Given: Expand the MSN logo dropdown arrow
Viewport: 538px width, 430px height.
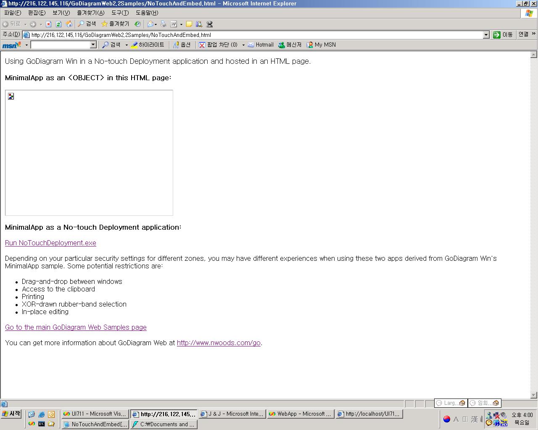Looking at the screenshot, I should 26,45.
